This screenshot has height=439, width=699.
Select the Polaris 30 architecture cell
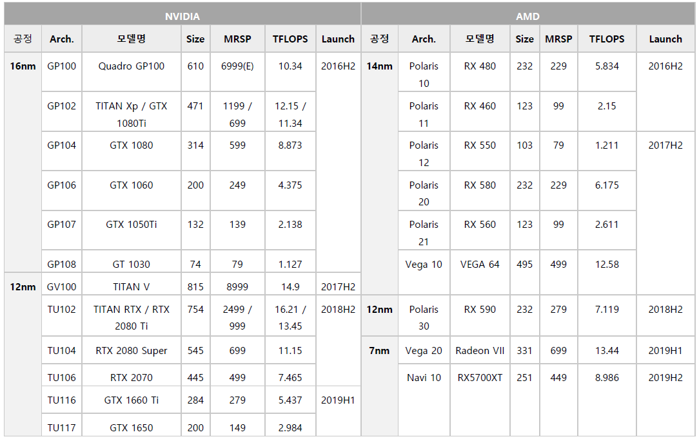tap(424, 315)
